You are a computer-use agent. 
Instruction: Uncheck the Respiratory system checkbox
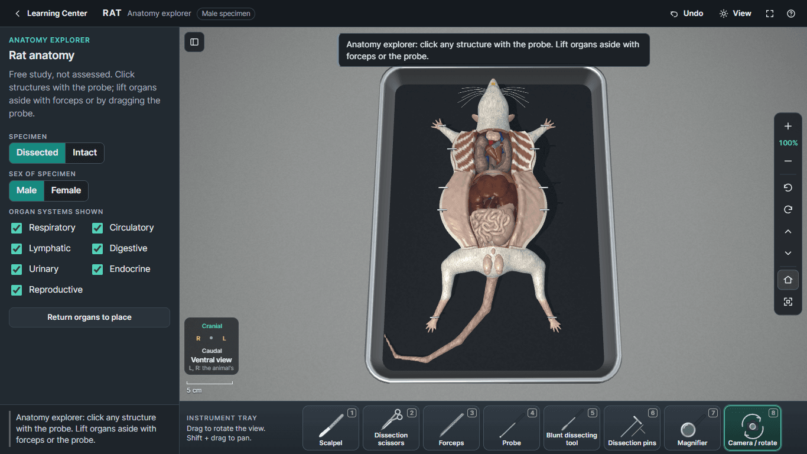pyautogui.click(x=17, y=228)
